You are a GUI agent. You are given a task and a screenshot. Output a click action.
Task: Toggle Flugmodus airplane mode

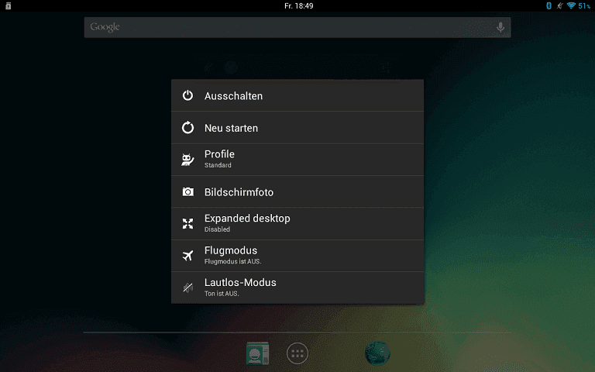pyautogui.click(x=297, y=256)
